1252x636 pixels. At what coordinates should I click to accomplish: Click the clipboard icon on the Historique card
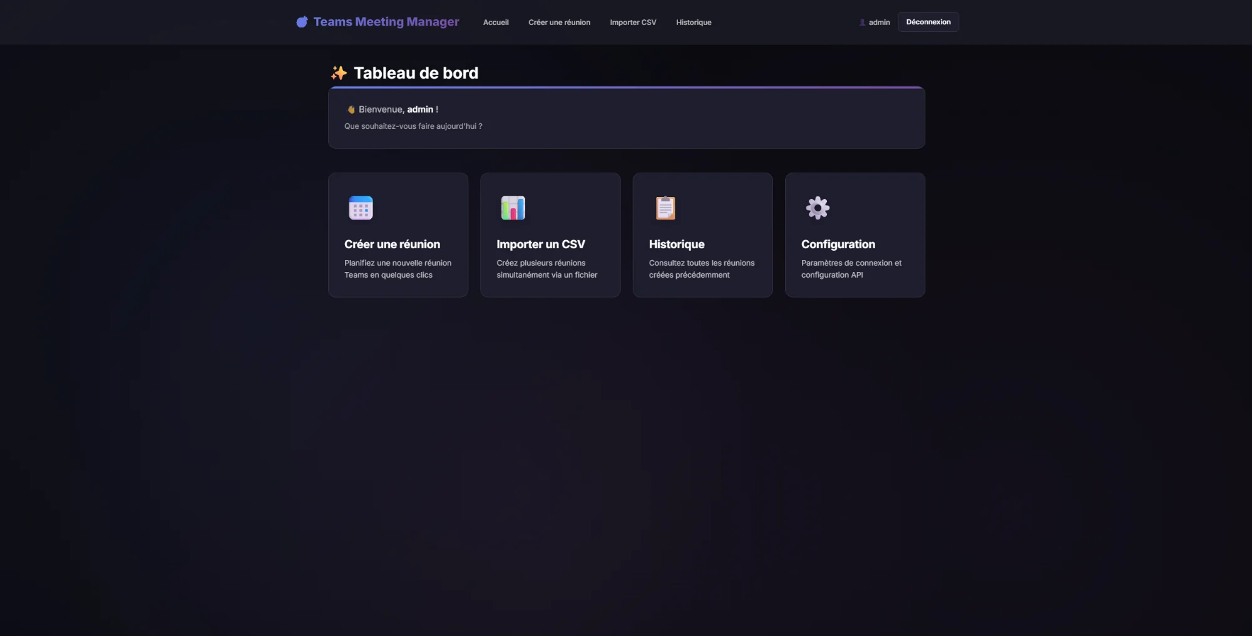click(665, 208)
